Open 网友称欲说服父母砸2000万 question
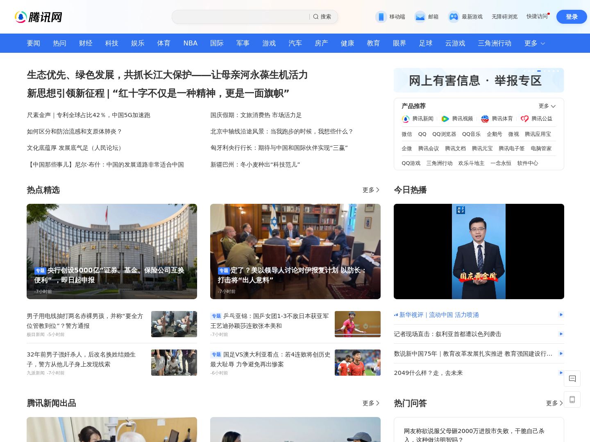The image size is (590, 442). click(x=474, y=435)
